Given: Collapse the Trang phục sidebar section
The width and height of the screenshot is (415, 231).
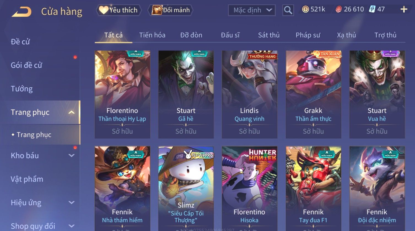Looking at the screenshot, I should 71,112.
